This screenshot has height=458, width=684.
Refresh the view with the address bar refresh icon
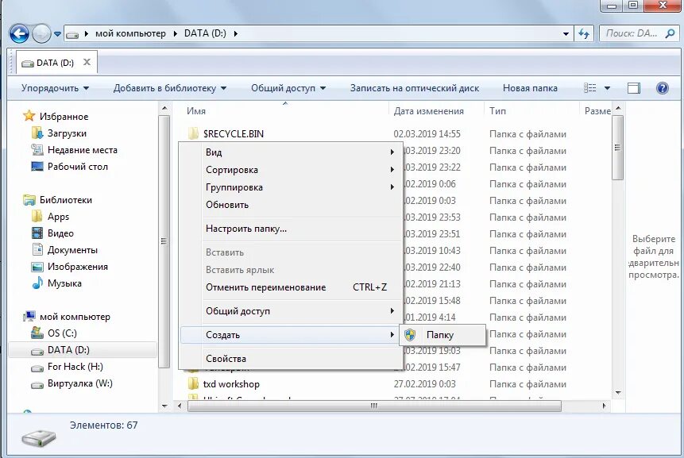pos(584,33)
